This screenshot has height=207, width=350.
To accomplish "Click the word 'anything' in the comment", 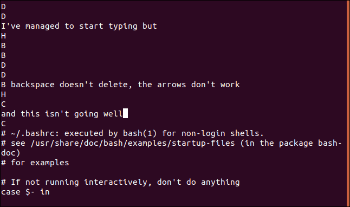I will [x=221, y=182].
